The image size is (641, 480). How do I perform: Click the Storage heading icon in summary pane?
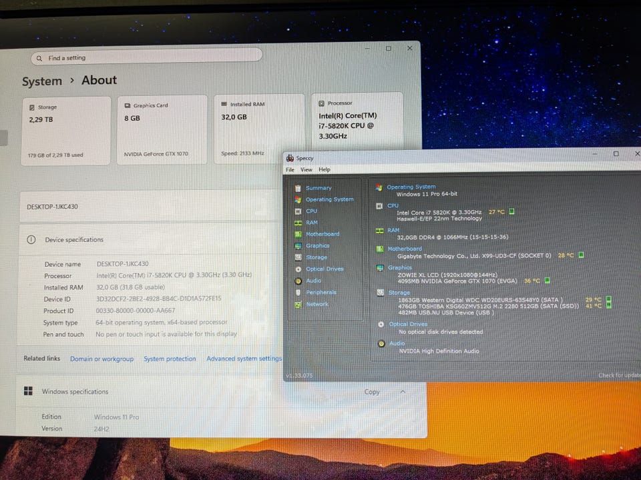(x=381, y=292)
